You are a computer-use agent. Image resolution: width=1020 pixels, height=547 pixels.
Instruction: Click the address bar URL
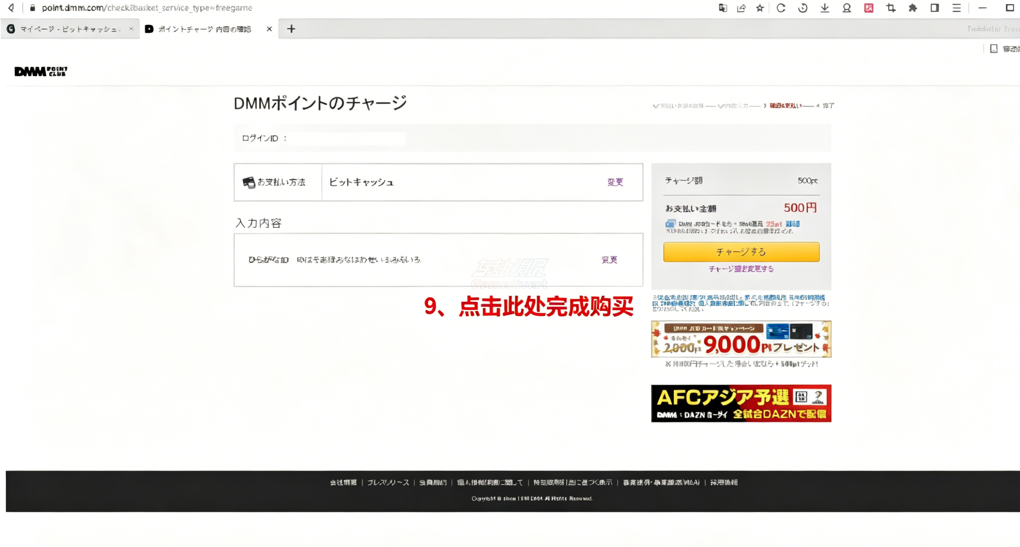coord(147,8)
